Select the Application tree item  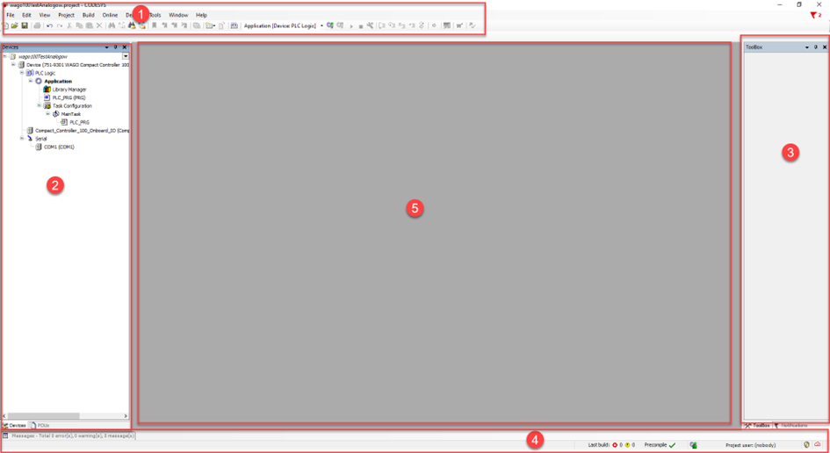coord(58,81)
